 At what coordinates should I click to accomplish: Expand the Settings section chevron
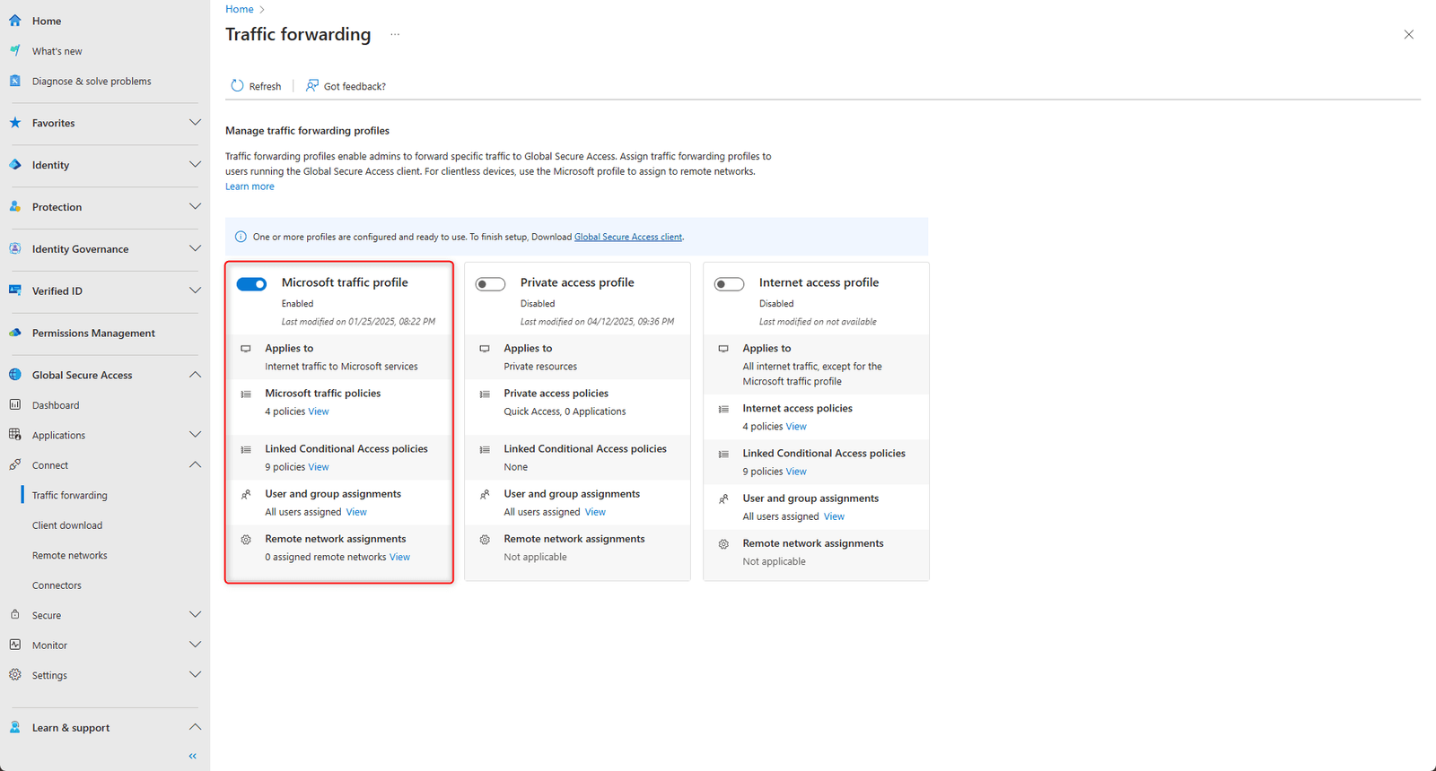click(195, 675)
